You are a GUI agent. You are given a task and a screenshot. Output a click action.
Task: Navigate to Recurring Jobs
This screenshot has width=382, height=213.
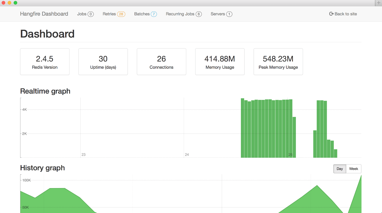180,14
